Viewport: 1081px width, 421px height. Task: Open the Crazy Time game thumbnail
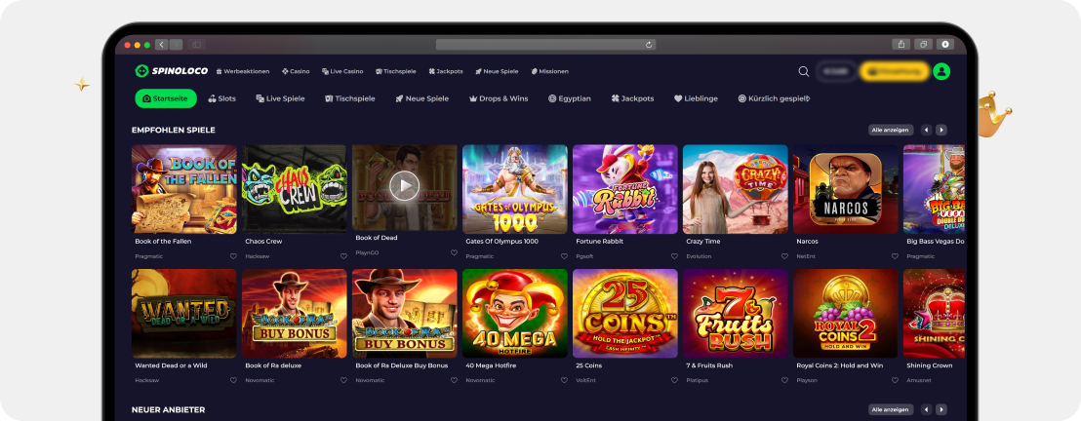[x=736, y=189]
